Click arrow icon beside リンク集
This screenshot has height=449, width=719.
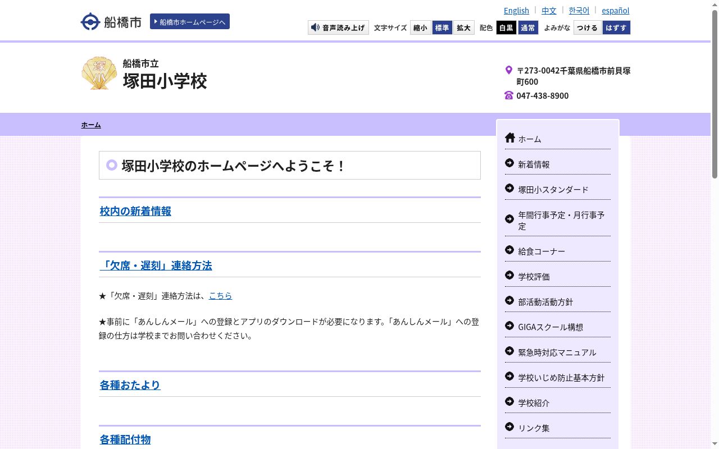click(x=509, y=427)
